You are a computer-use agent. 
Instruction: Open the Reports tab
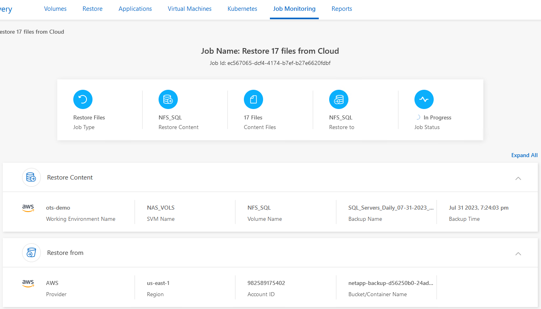(x=342, y=9)
